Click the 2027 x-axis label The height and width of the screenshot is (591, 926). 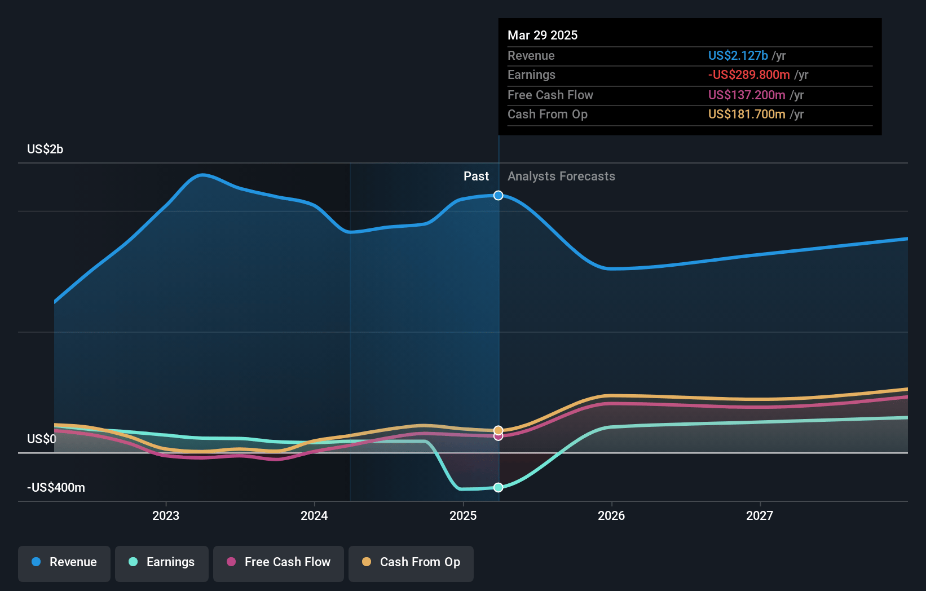(x=760, y=515)
